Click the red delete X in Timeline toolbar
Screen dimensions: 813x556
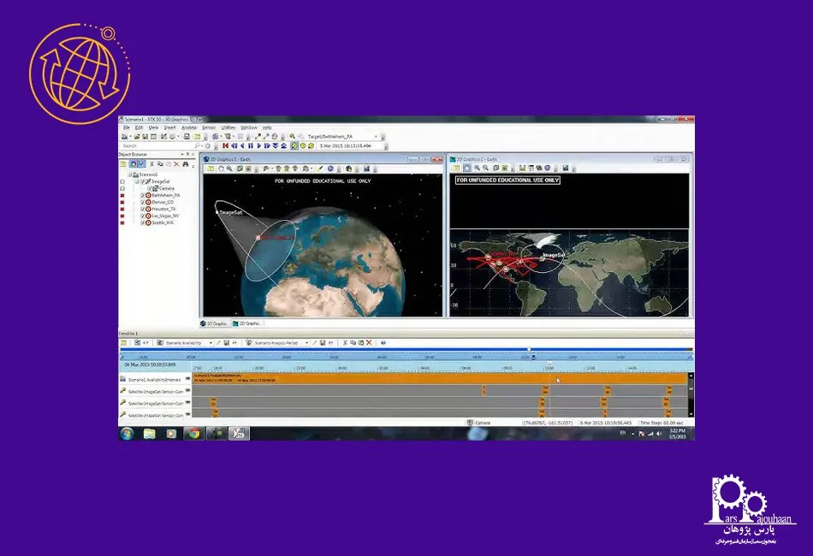(369, 342)
